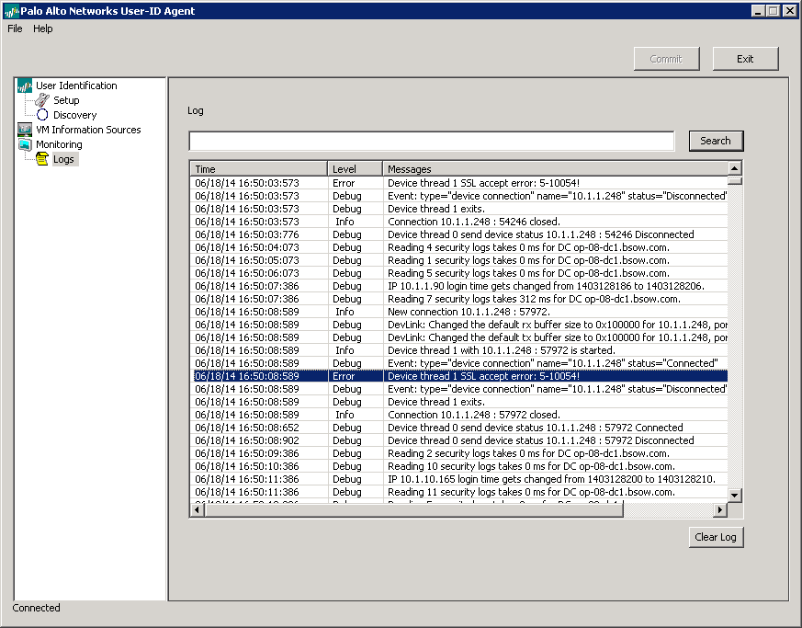The image size is (802, 628).
Task: Select 'Reading 1 security logs' message row
Action: pyautogui.click(x=458, y=260)
